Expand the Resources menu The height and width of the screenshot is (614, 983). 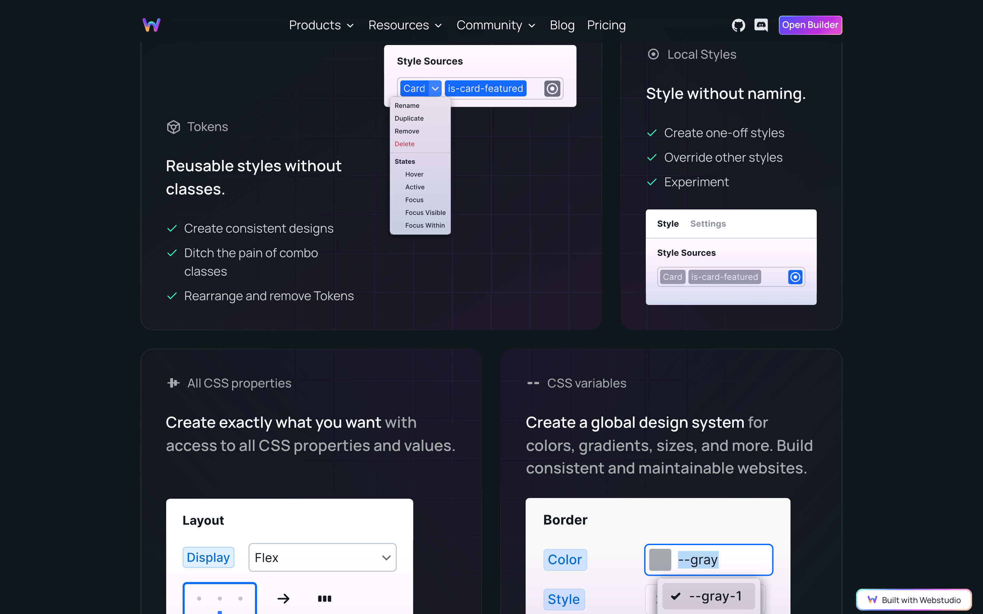pos(405,25)
